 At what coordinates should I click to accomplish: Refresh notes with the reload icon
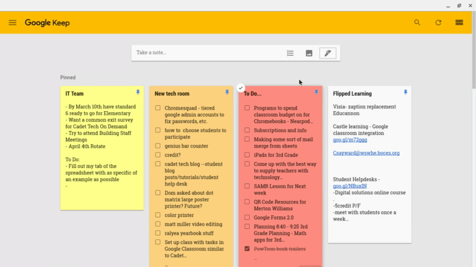(438, 23)
